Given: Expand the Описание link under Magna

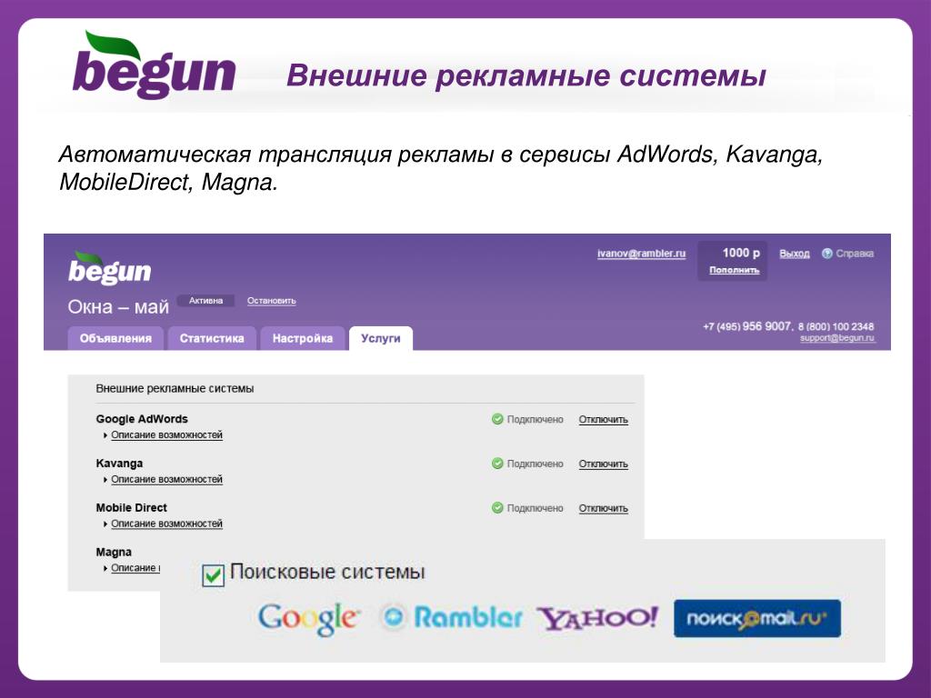Looking at the screenshot, I should point(135,568).
